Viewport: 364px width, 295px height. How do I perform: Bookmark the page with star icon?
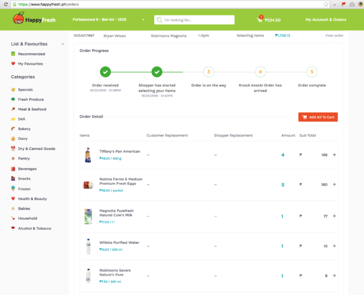(326, 4)
